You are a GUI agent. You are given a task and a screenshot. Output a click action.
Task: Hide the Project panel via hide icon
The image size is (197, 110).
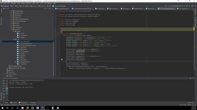point(53,9)
